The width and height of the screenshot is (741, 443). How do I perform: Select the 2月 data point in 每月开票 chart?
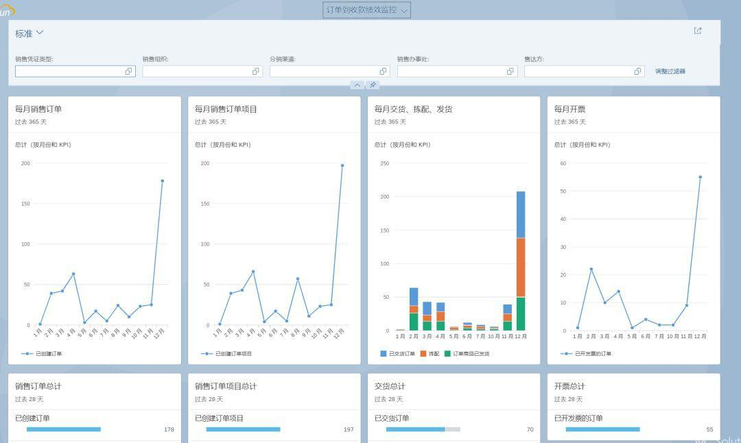click(591, 270)
